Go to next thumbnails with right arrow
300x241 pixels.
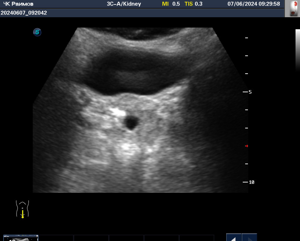click(250, 237)
